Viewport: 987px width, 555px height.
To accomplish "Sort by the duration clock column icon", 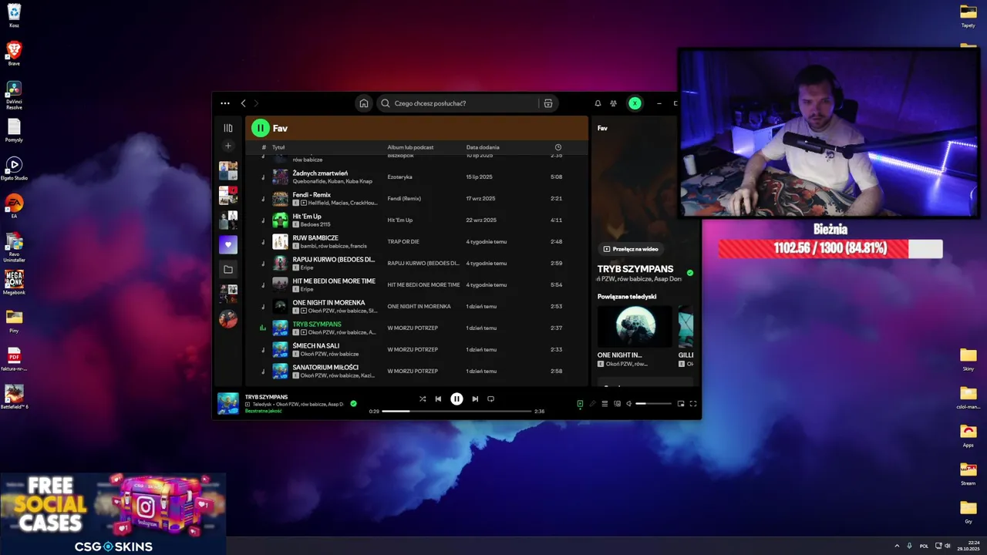I will click(x=558, y=147).
